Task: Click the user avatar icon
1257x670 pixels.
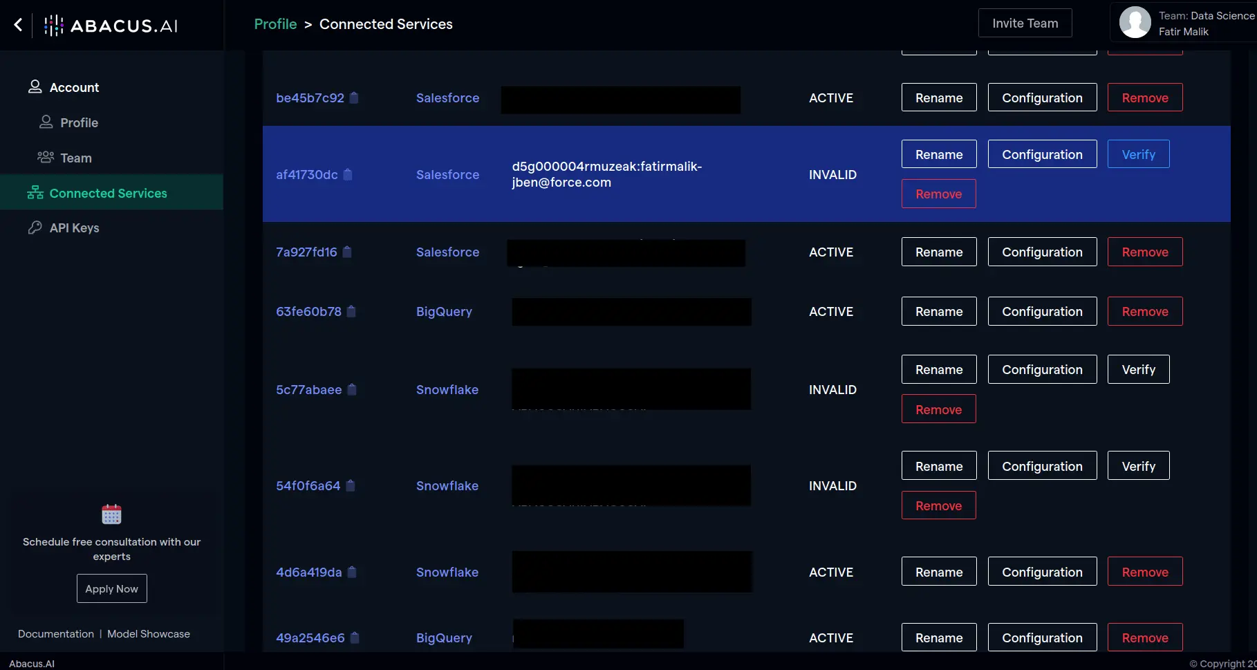Action: 1135,23
